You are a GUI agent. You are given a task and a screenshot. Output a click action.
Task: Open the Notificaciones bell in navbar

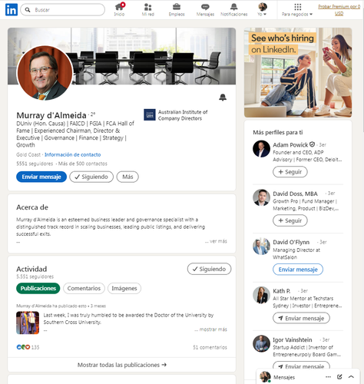234,10
